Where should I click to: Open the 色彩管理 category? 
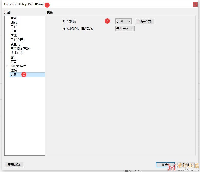(x=17, y=40)
